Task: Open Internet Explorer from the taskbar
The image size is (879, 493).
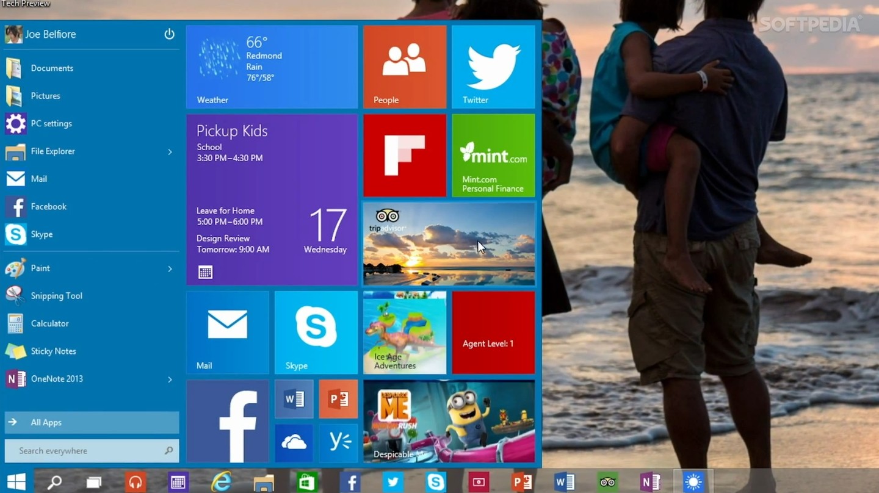Action: point(221,483)
